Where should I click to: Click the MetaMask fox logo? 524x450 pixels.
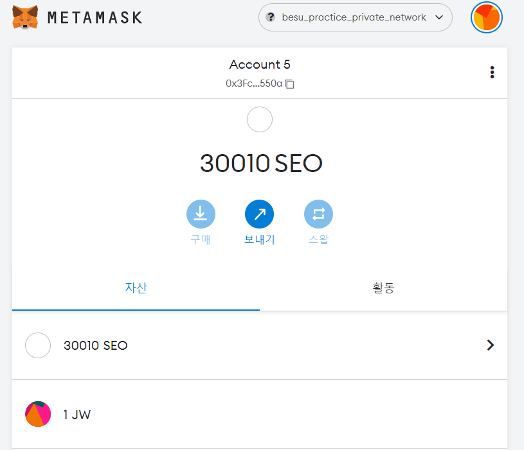(25, 17)
